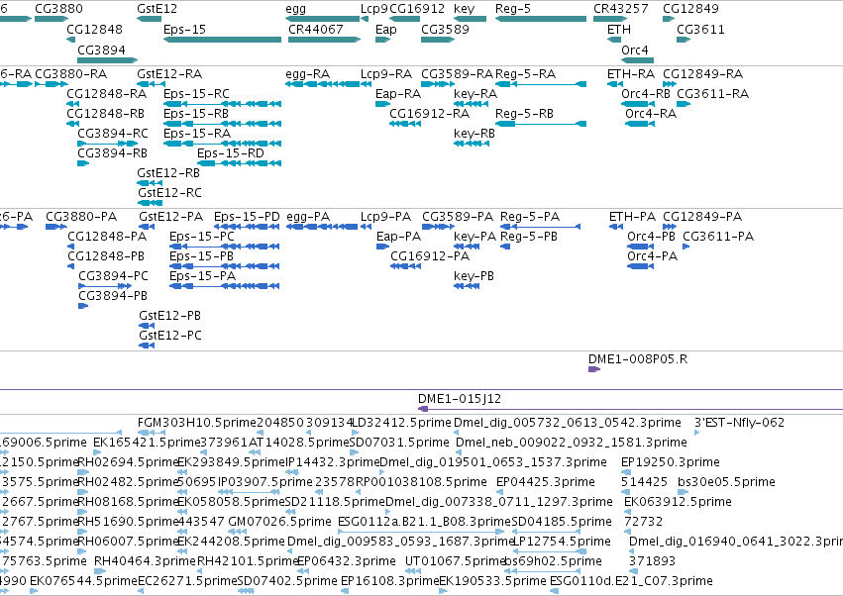This screenshot has height=596, width=843.
Task: Select the CG3880 gene label
Action: pos(58,9)
